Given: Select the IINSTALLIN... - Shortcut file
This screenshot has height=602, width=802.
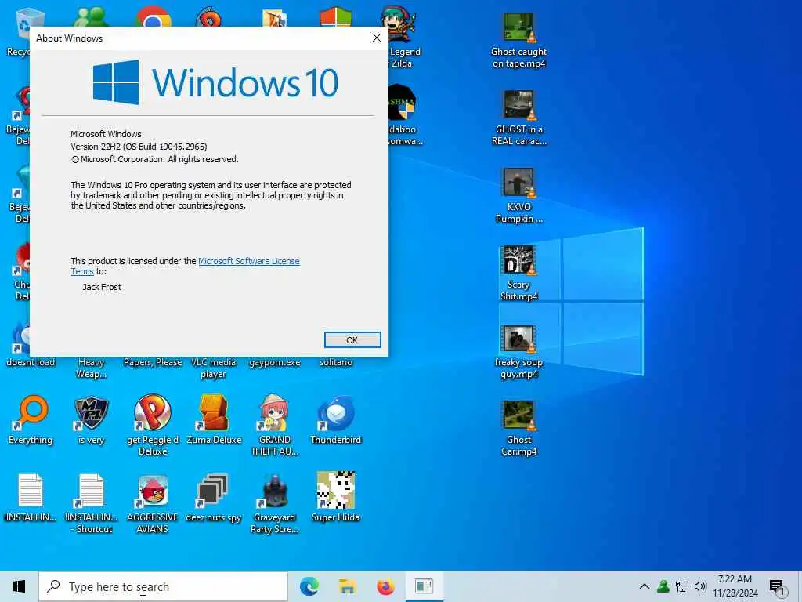Looking at the screenshot, I should point(92,502).
